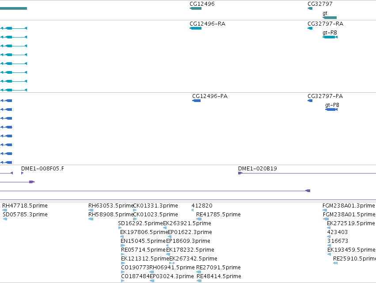Select the CG32797 gene label

[x=320, y=4]
